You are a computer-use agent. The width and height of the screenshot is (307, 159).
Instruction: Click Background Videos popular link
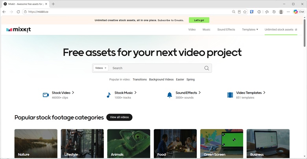161,79
